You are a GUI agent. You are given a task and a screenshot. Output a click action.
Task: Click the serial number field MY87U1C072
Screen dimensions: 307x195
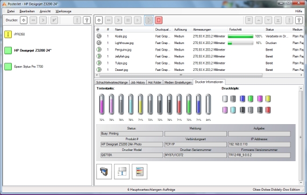pos(195,155)
